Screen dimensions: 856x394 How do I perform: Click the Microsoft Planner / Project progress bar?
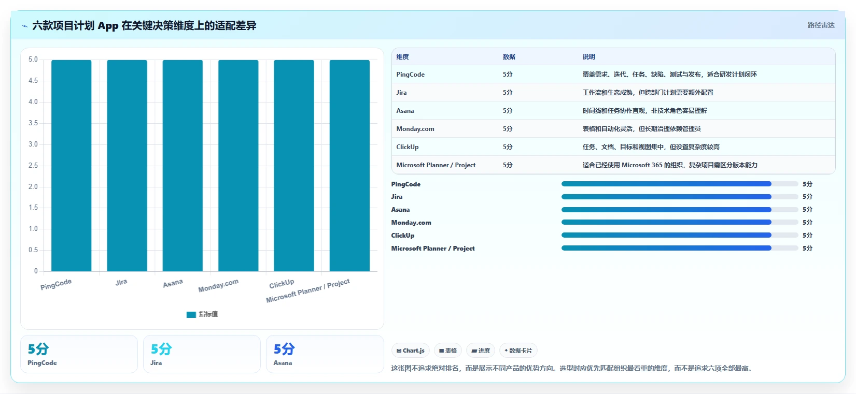[x=680, y=248]
